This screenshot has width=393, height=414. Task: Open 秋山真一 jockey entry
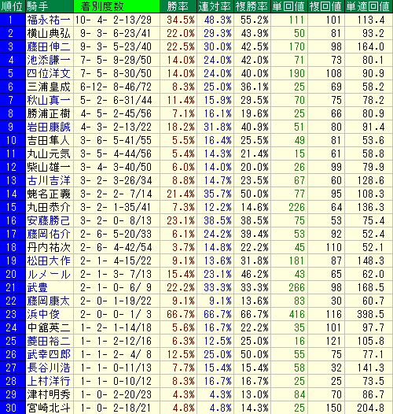point(49,100)
